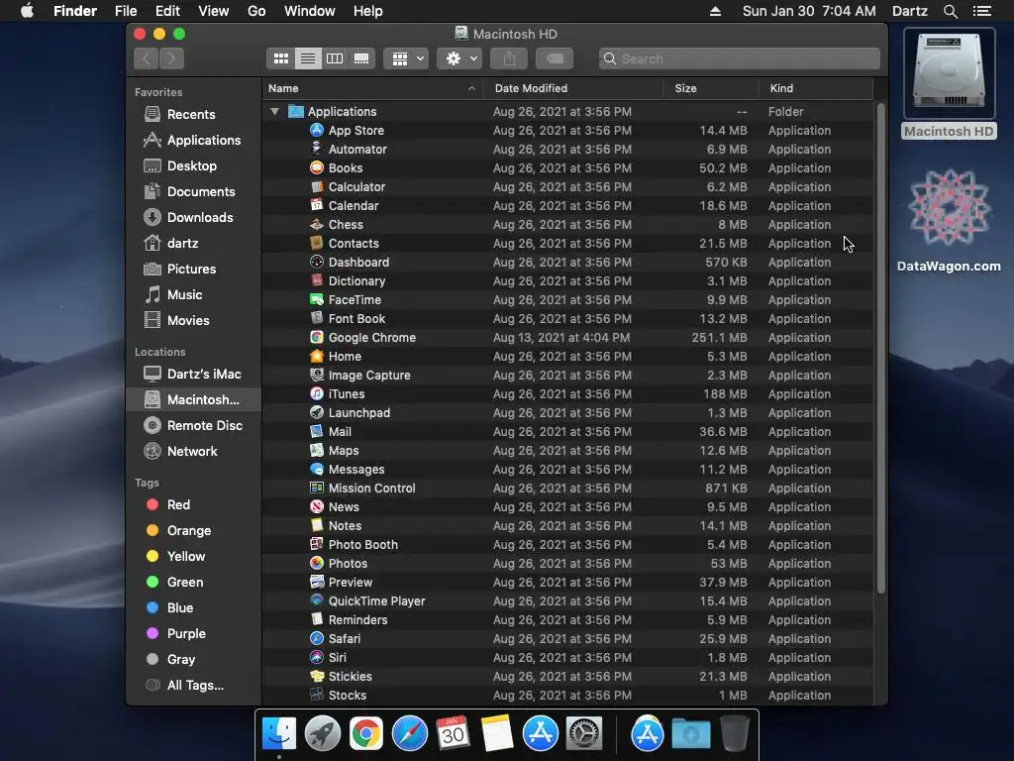This screenshot has height=761, width=1014.
Task: Select the App Store application icon
Action: [x=316, y=130]
